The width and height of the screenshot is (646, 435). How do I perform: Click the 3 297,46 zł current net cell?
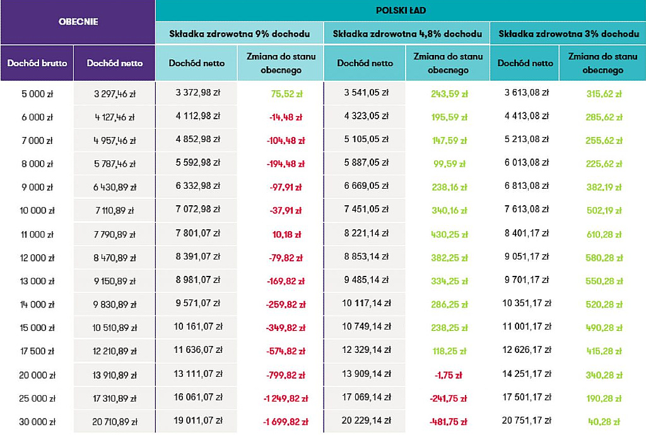pos(115,94)
